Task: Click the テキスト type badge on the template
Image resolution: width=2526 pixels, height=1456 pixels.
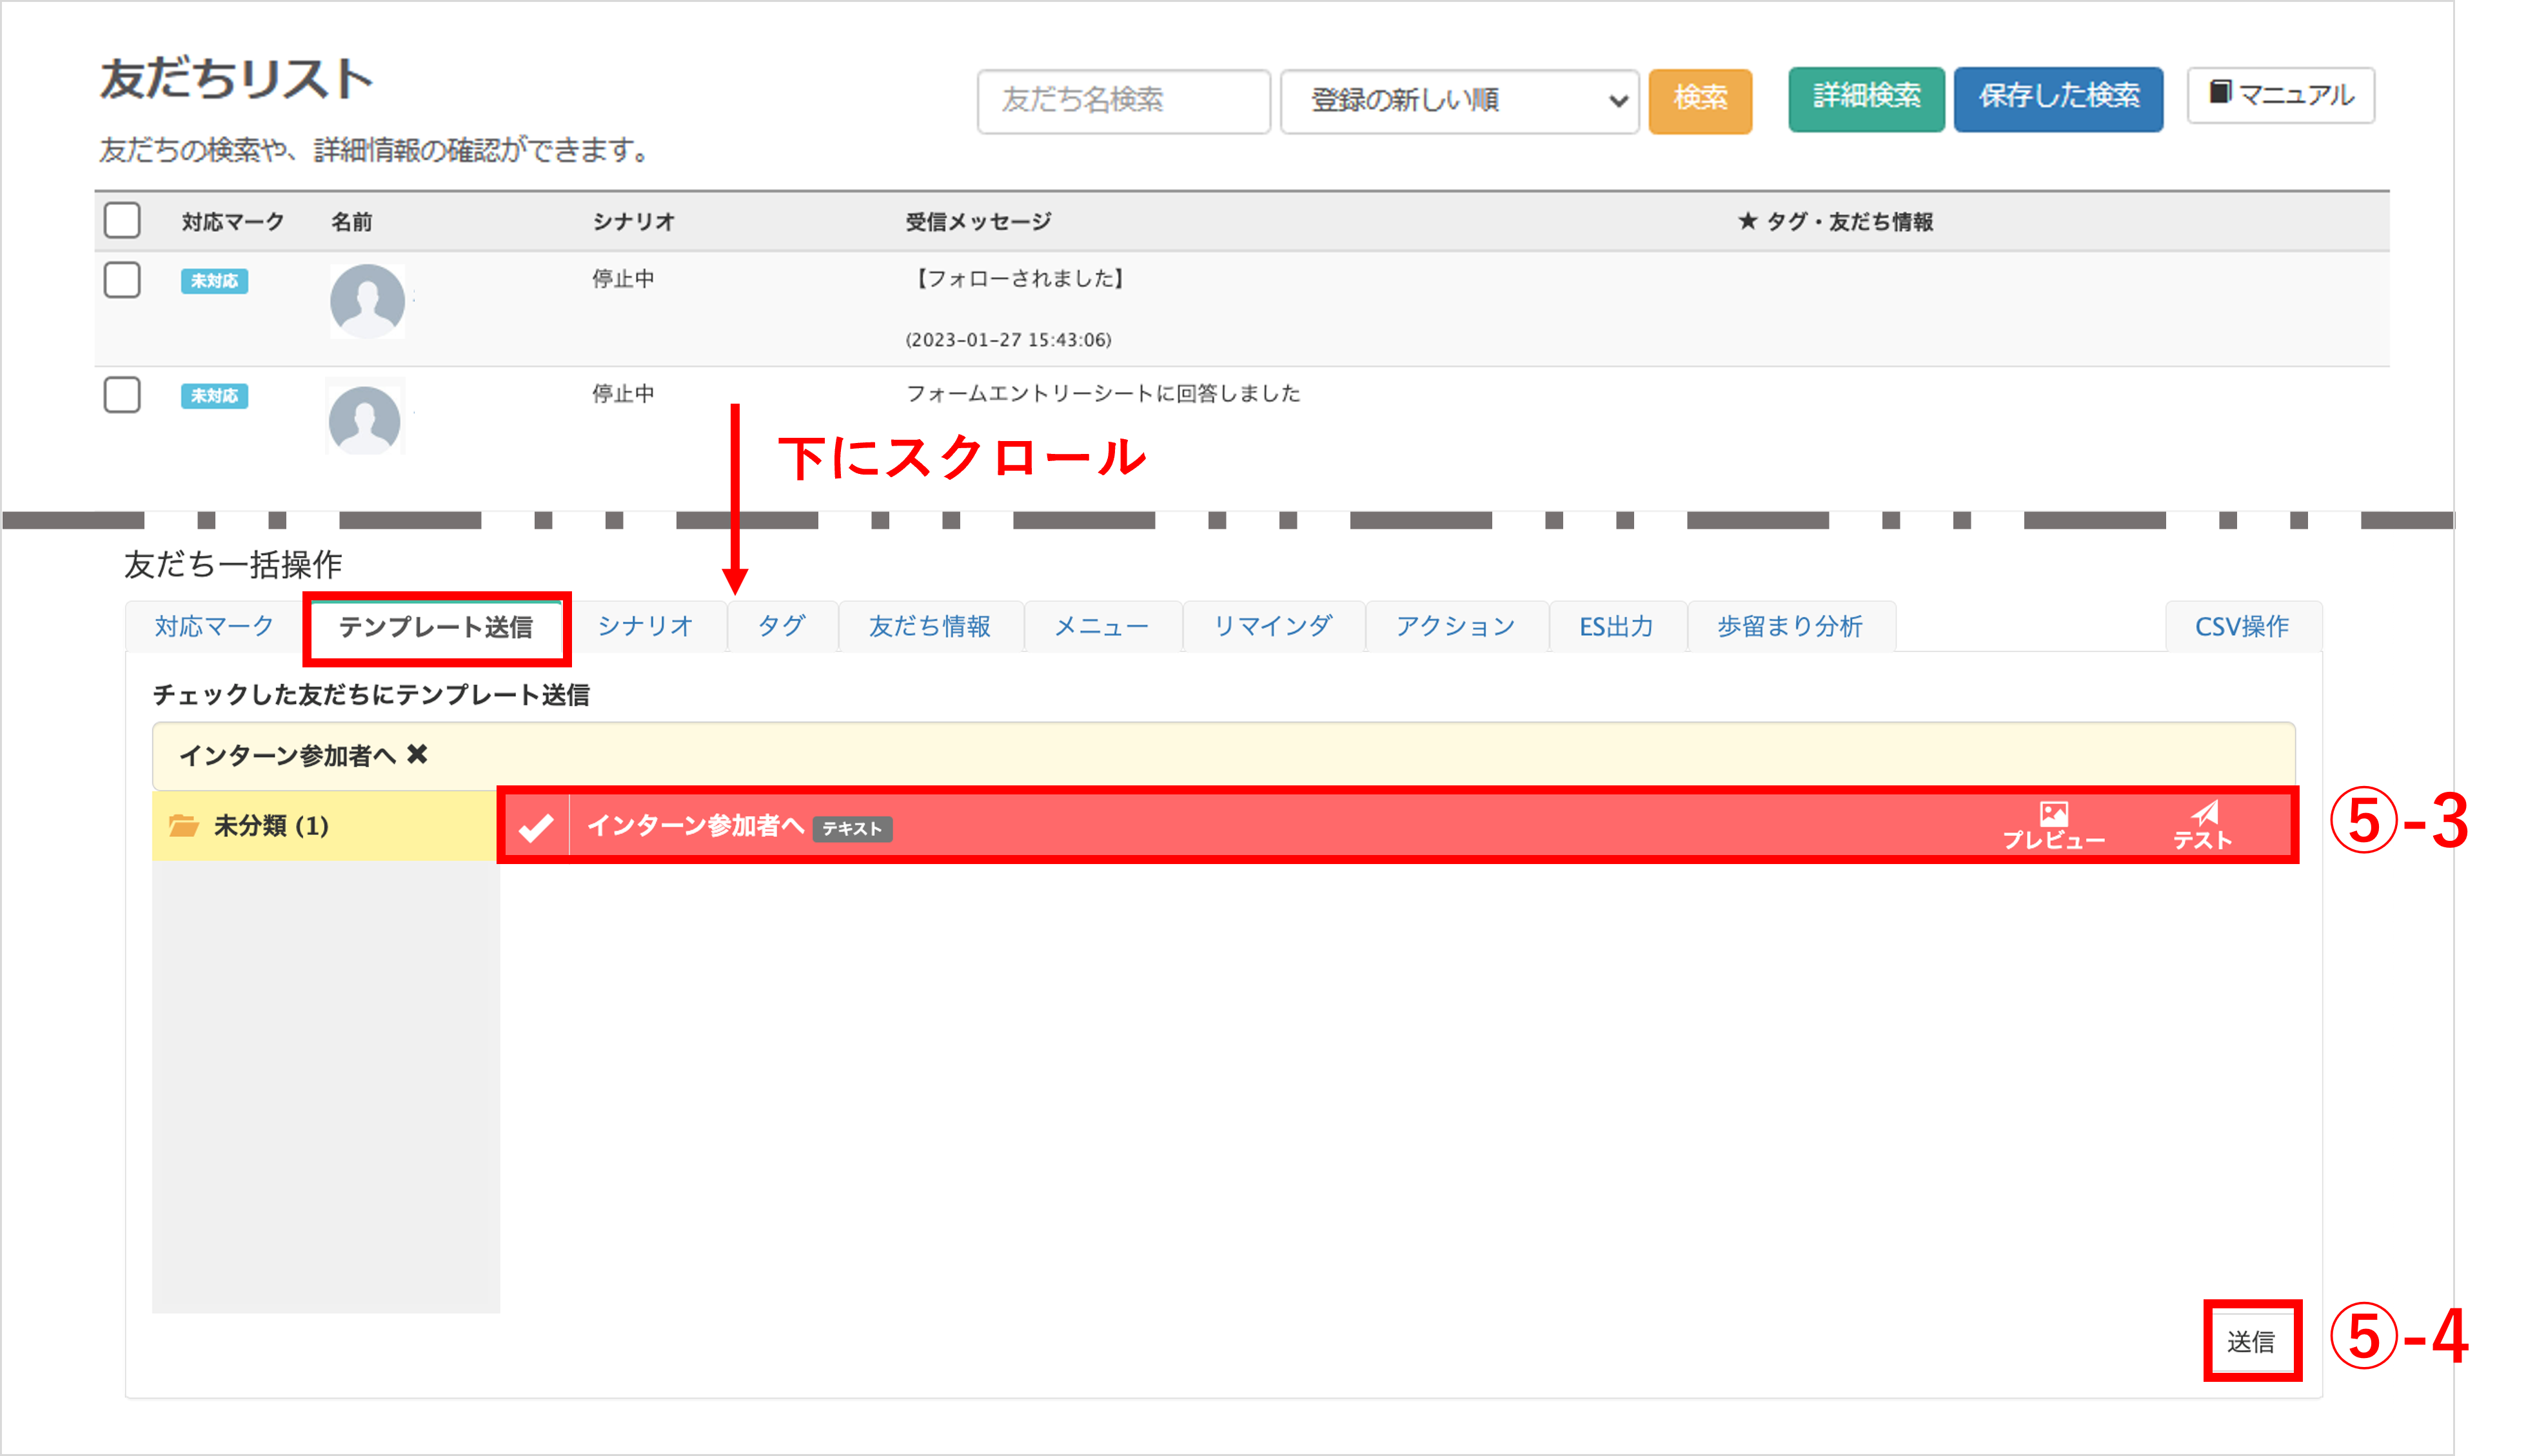Action: click(852, 829)
